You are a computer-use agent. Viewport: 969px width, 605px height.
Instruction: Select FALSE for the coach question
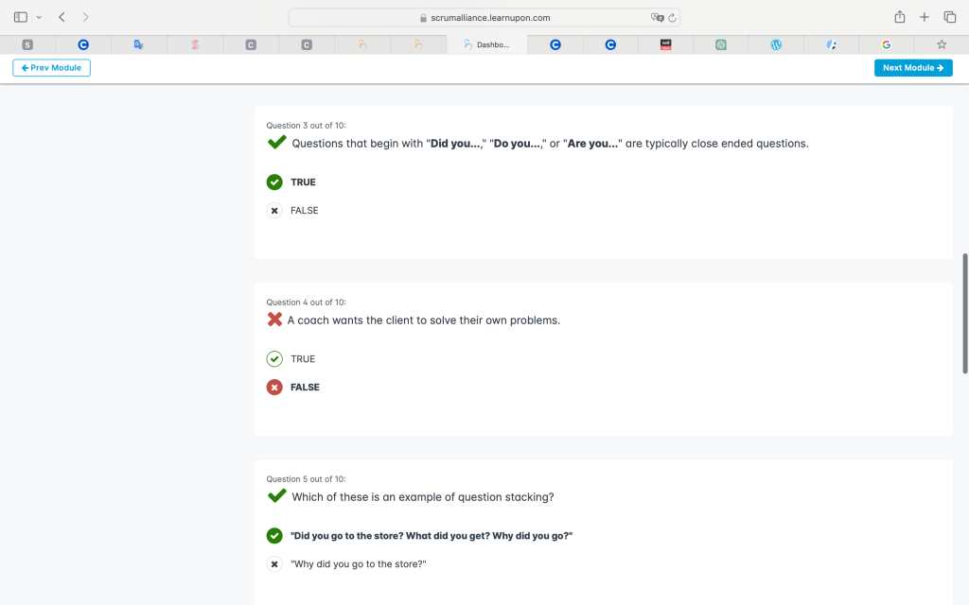[x=274, y=388]
